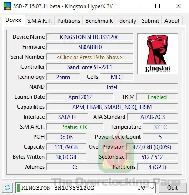
Task: Open the Partitions tab
Action: [x=69, y=21]
